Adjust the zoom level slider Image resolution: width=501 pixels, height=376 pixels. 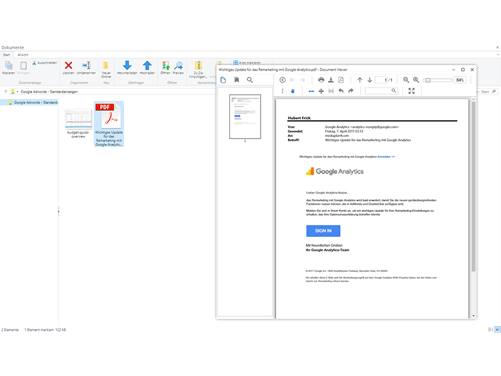(x=427, y=80)
